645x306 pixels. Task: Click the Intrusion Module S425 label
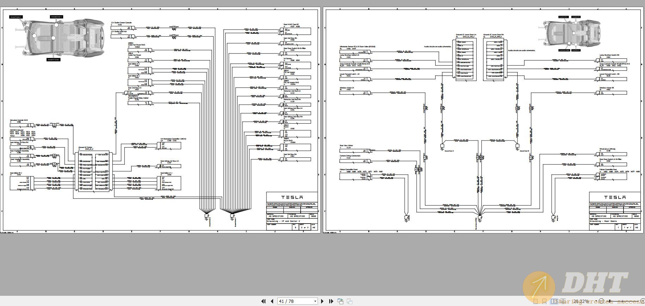point(19,120)
